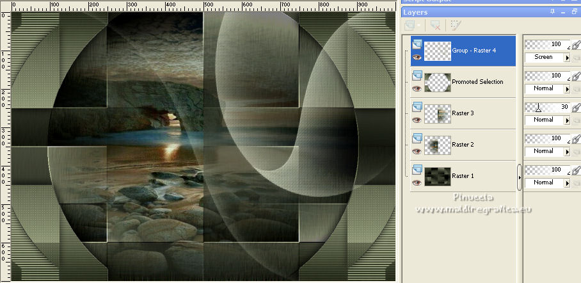Select the layer named 'Raster 1'
This screenshot has width=581, height=283.
(463, 176)
